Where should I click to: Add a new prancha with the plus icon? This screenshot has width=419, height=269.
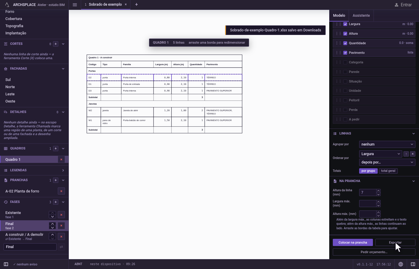[x=56, y=180]
